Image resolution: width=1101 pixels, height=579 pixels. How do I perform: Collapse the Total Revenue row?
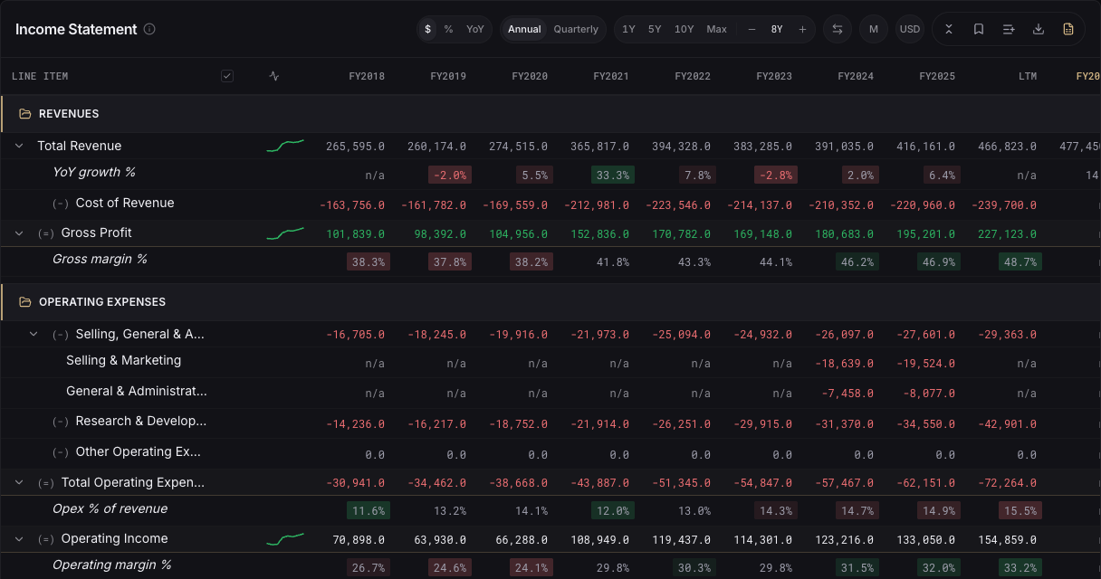point(19,146)
